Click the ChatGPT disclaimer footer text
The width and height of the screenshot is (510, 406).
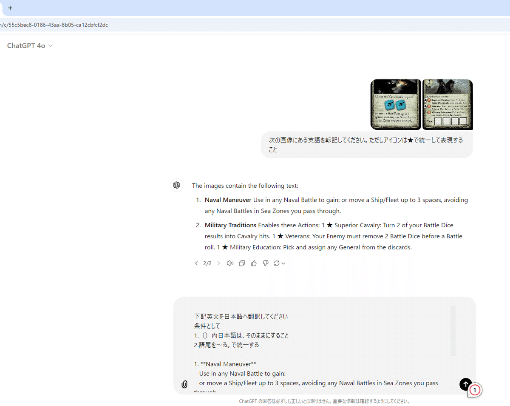pos(324,401)
